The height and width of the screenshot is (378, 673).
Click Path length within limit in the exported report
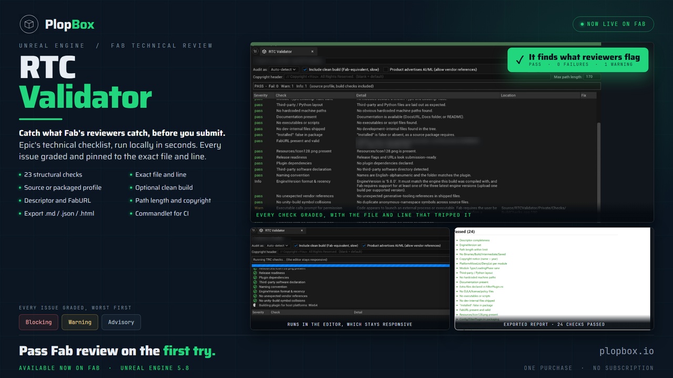[x=473, y=249]
